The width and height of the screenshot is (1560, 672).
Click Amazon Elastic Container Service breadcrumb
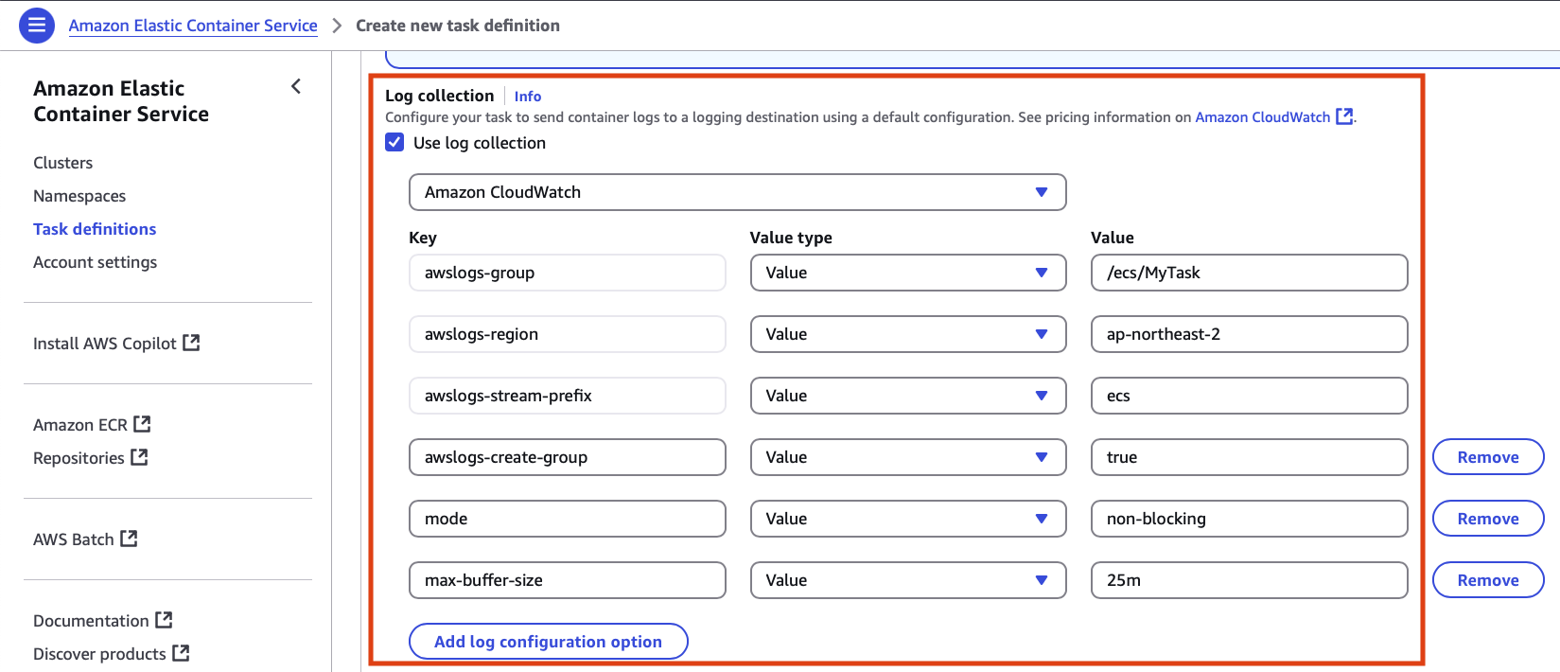pos(193,26)
